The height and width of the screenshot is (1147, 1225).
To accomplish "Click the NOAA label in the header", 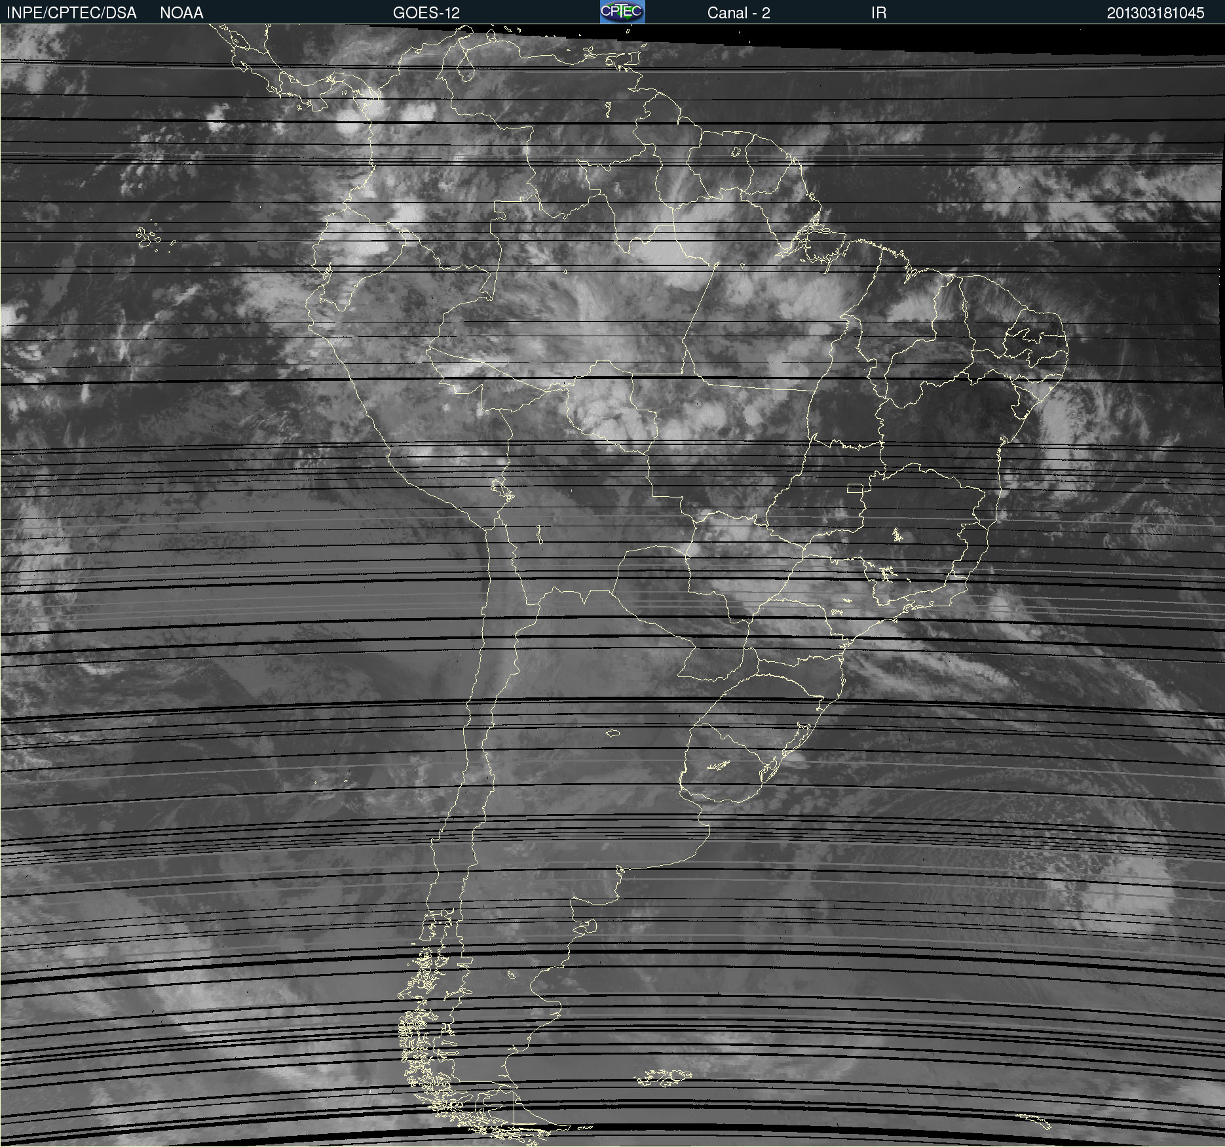I will tap(181, 13).
